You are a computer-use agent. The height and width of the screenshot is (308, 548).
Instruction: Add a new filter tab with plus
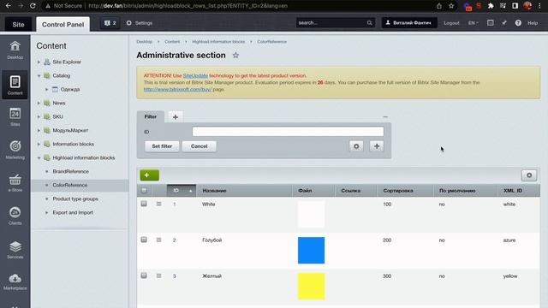[176, 117]
